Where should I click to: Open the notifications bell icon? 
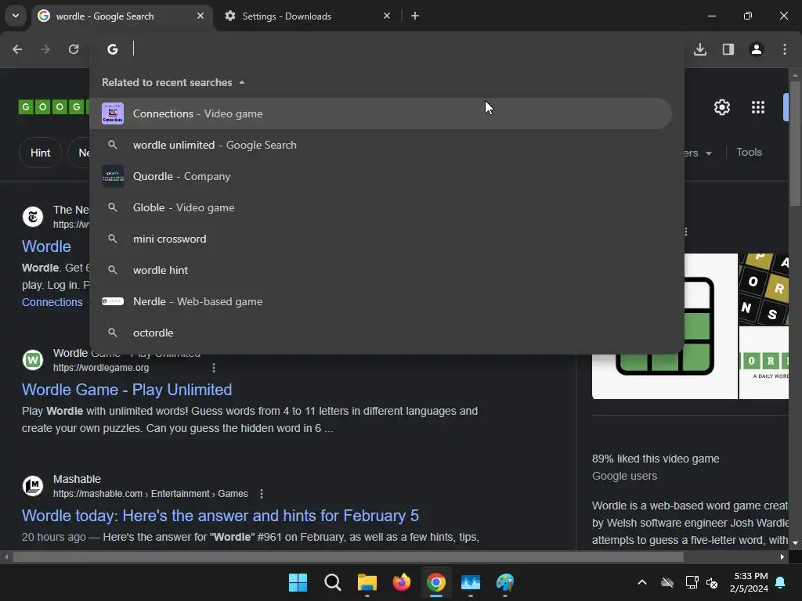pos(781,582)
